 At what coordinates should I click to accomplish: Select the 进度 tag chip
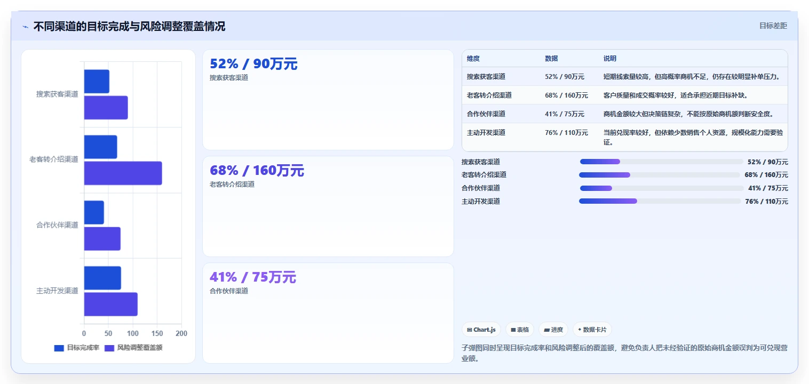point(553,330)
